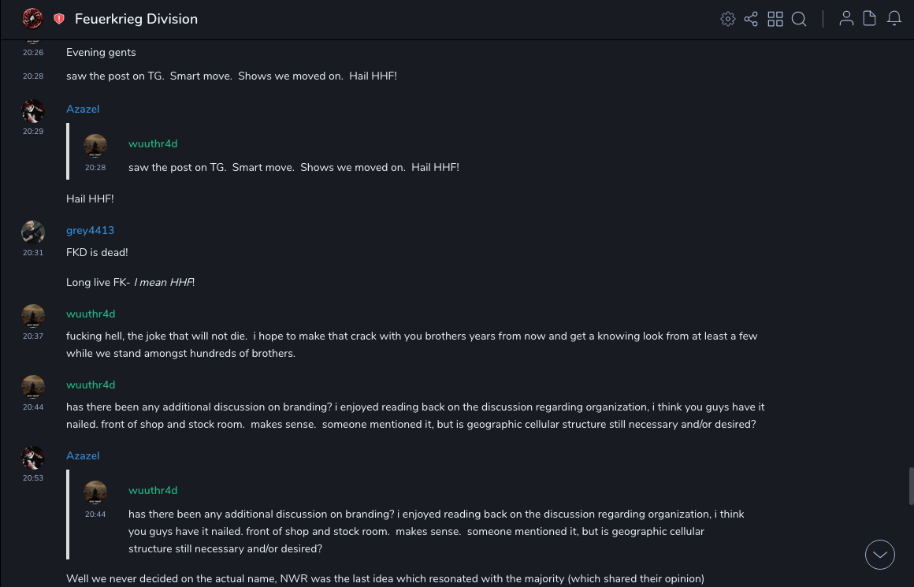The width and height of the screenshot is (914, 587).
Task: Click the group avatar in the header
Action: coord(32,18)
